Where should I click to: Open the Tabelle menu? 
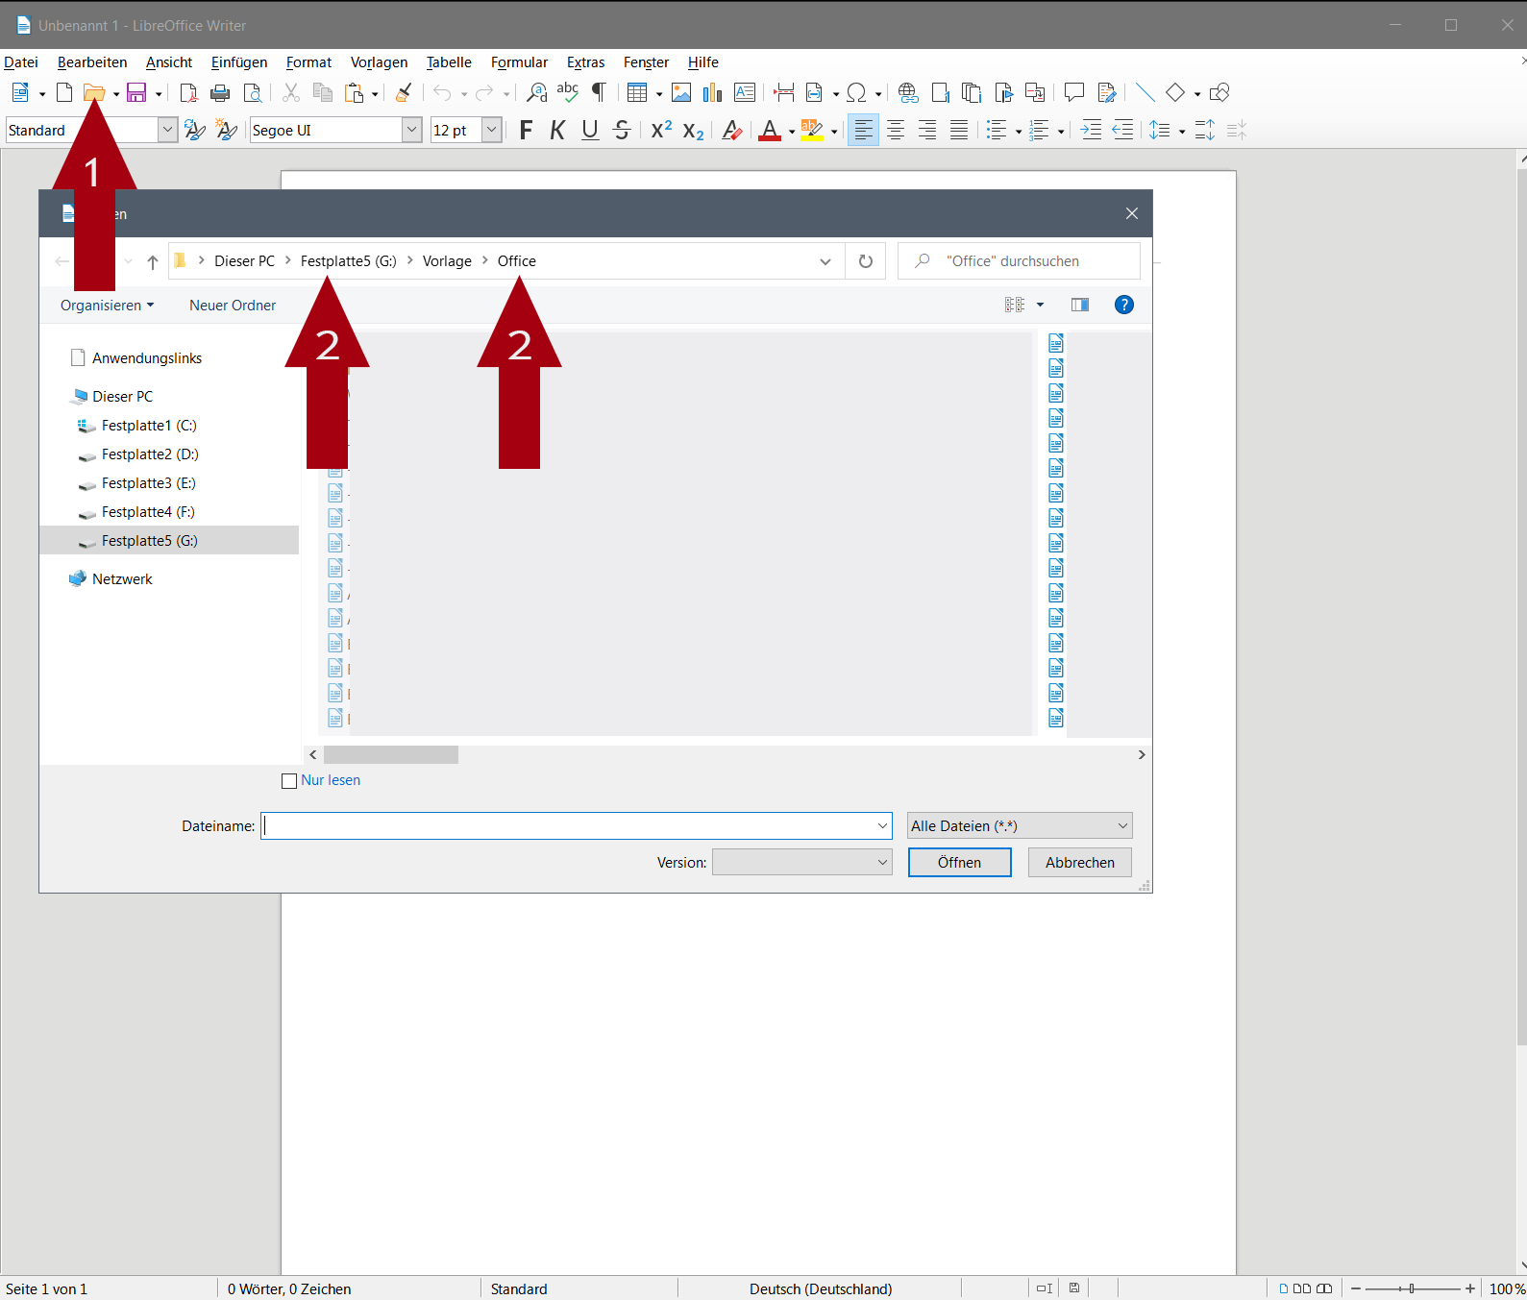(449, 62)
